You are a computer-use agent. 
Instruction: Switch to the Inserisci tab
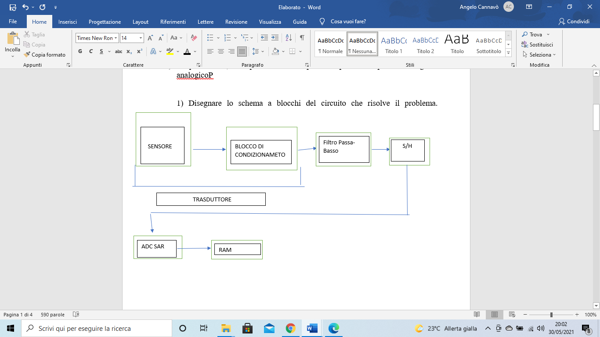68,22
